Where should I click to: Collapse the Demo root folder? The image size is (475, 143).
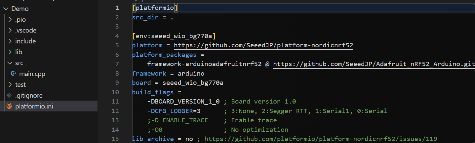click(6, 9)
